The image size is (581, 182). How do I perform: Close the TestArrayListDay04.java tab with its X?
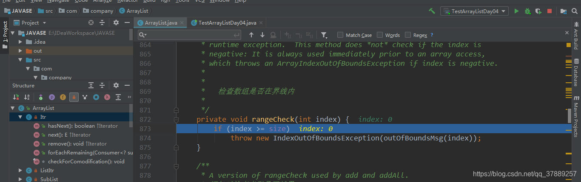(x=260, y=23)
